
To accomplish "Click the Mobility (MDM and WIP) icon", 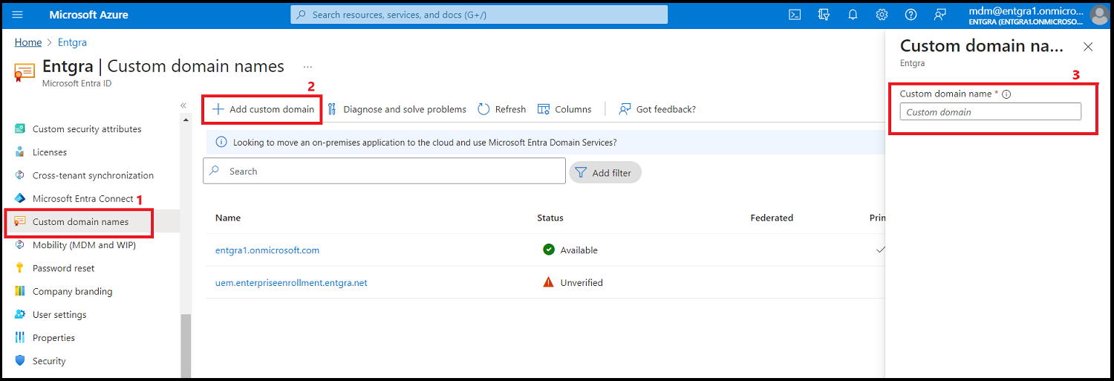I will click(20, 245).
